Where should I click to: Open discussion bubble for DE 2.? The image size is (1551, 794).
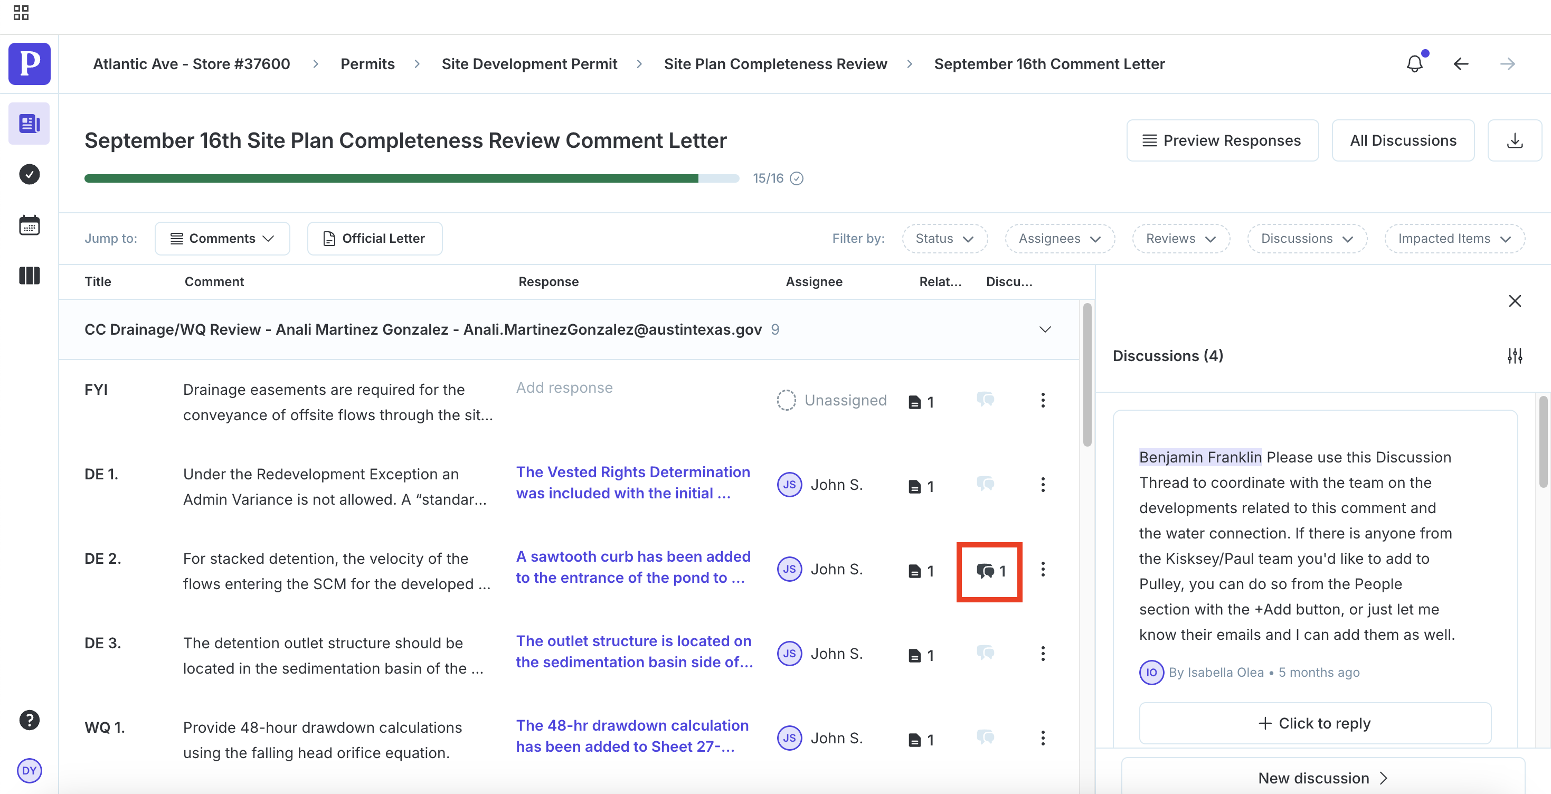tap(989, 571)
